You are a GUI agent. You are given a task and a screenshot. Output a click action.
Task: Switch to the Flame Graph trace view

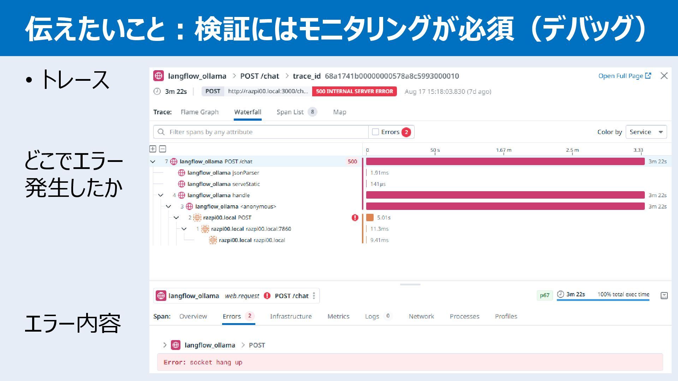[200, 112]
